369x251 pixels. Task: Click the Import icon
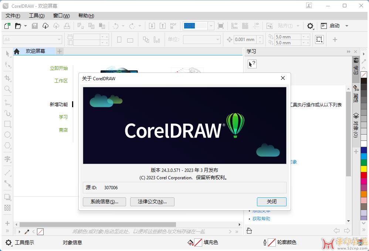tap(152, 26)
